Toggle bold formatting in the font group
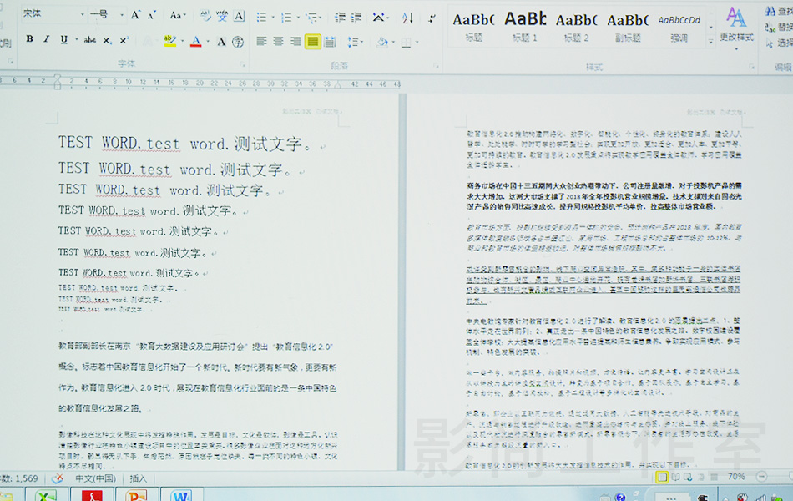The width and height of the screenshot is (793, 501). pyautogui.click(x=29, y=39)
